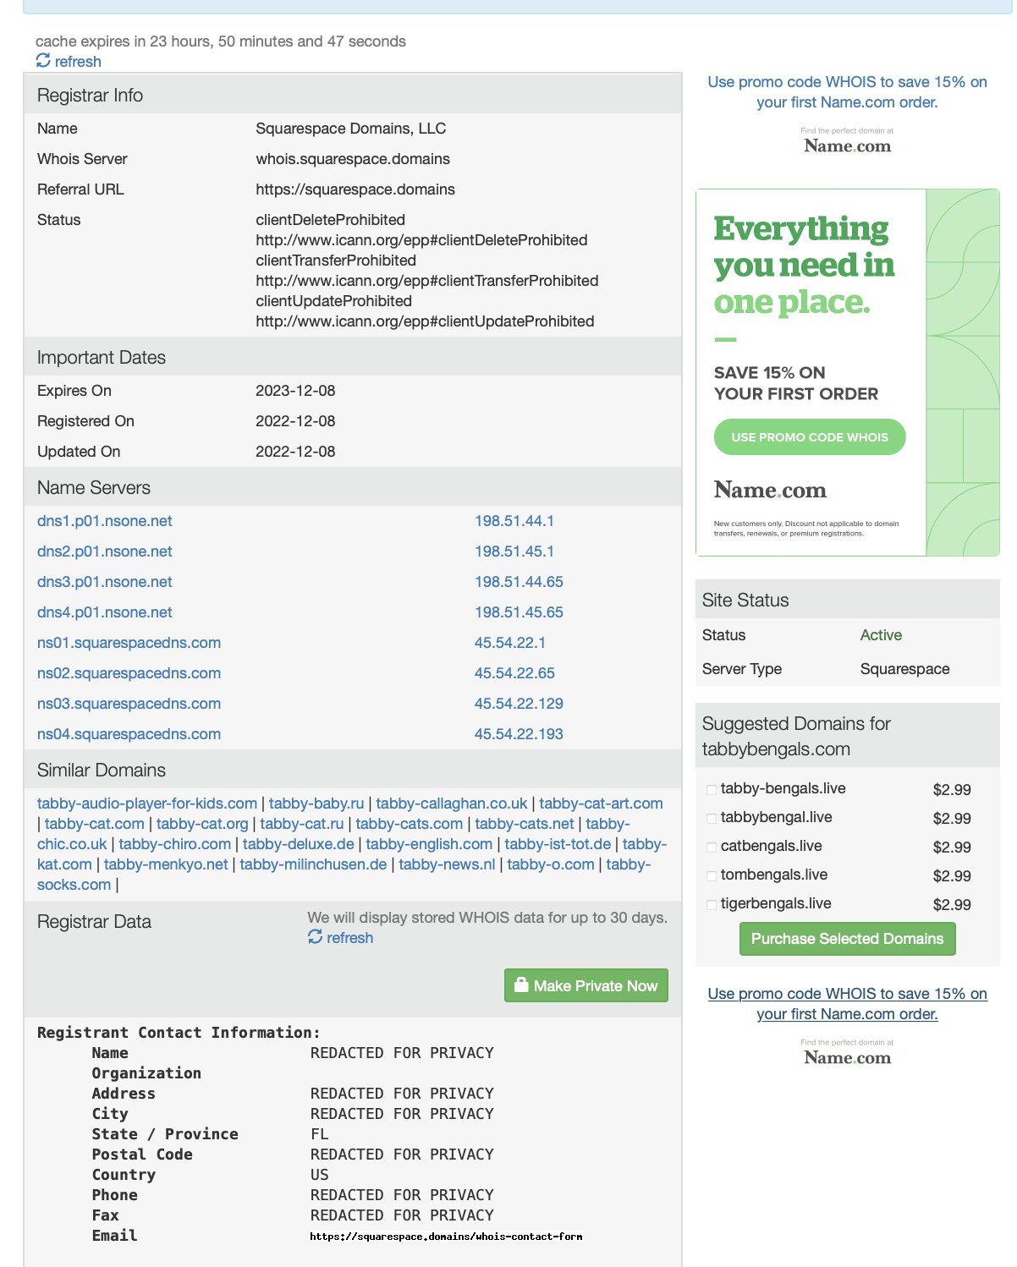Open ns01.squarespacedns.com link

(129, 643)
